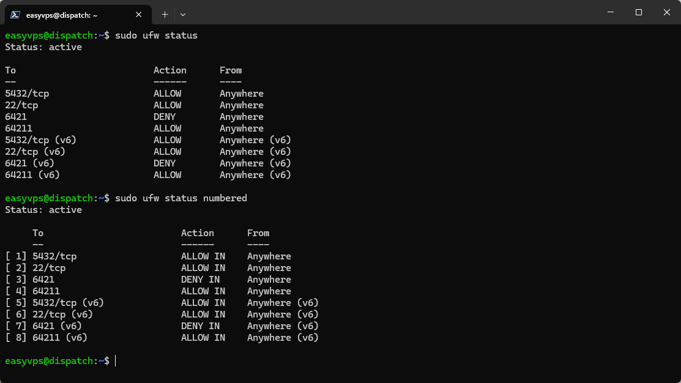
Task: Click the "[ 8]" rule number
Action: (x=16, y=338)
